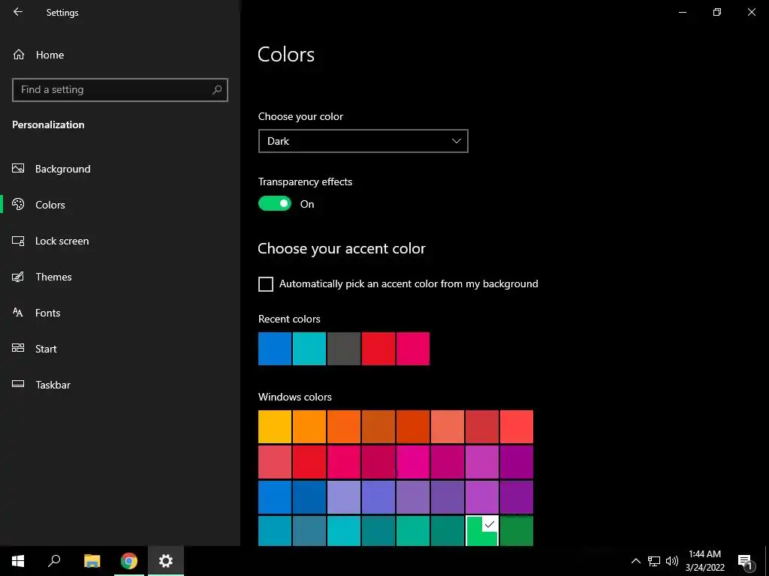Click the search magnifier in Find a setting

217,90
